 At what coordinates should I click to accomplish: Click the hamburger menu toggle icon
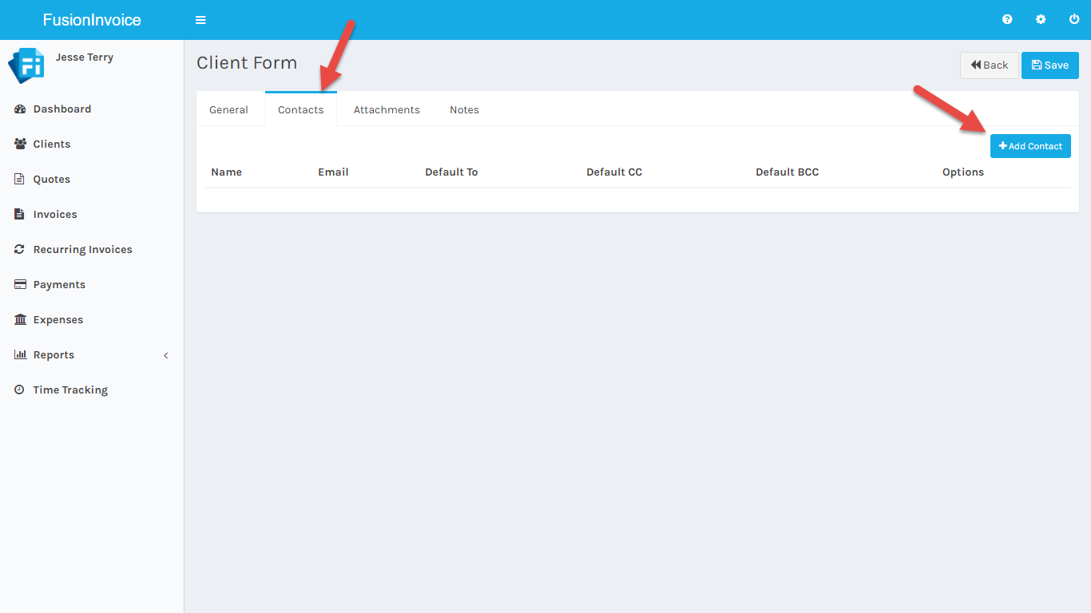click(x=200, y=20)
